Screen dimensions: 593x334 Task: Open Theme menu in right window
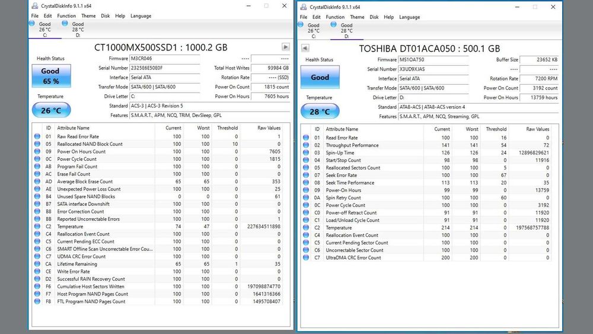(357, 17)
